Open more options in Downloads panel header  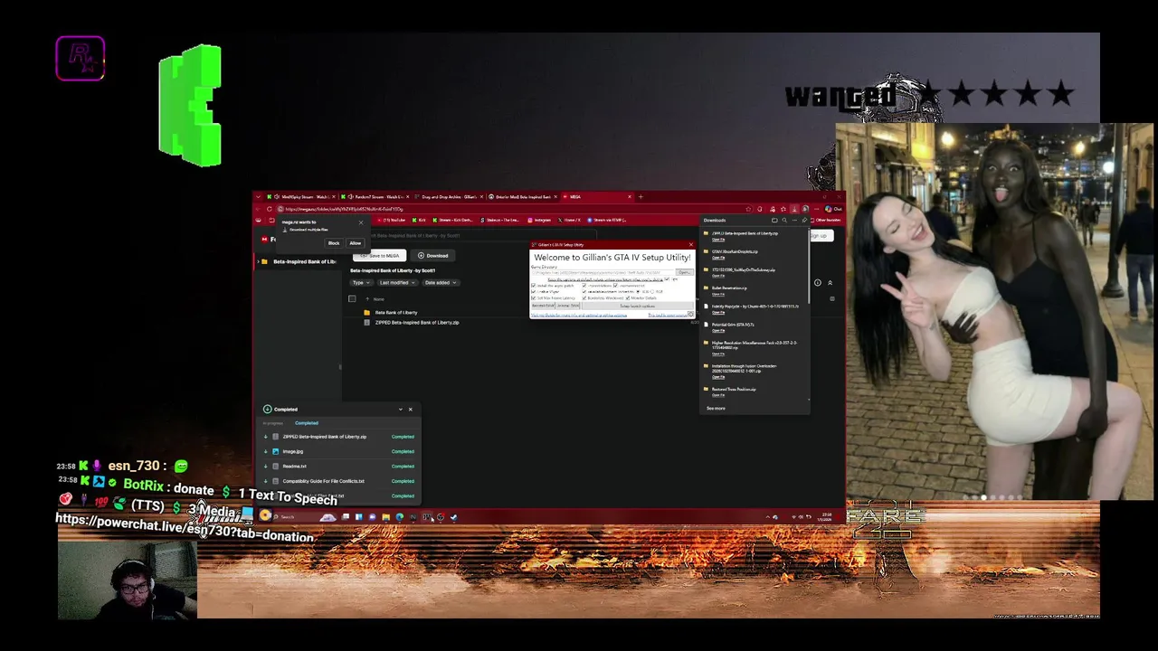(x=794, y=220)
